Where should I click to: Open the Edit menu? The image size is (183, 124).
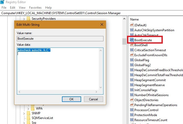tap(13, 8)
